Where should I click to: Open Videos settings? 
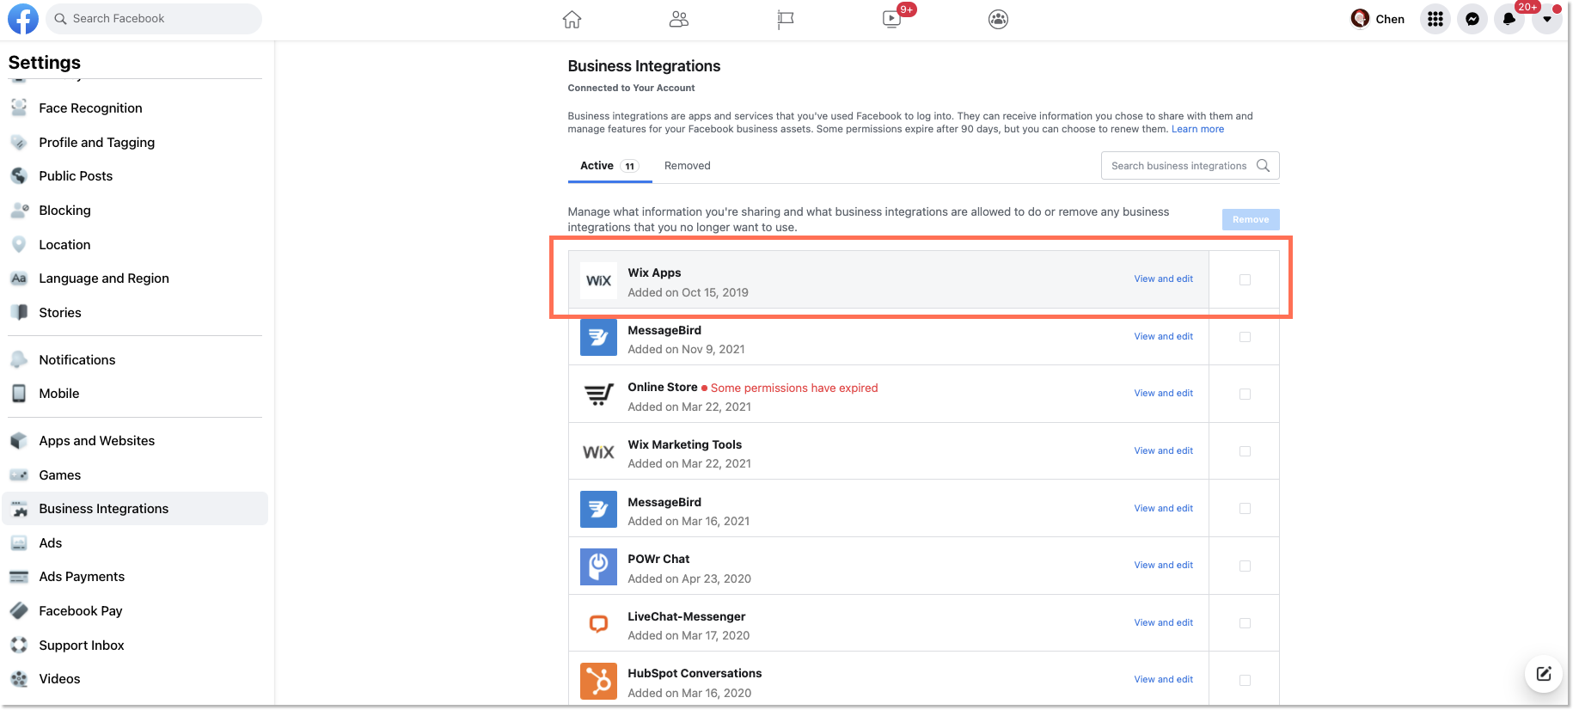click(x=135, y=679)
